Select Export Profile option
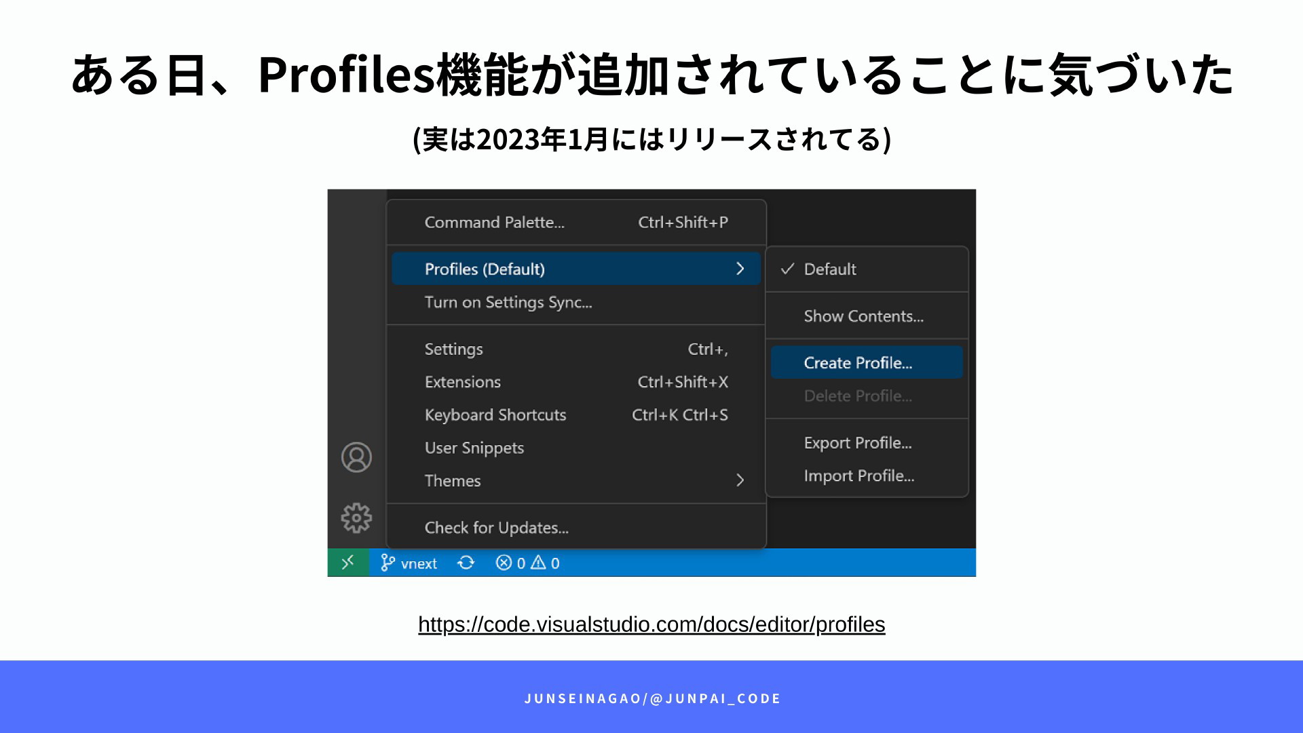 click(x=867, y=443)
